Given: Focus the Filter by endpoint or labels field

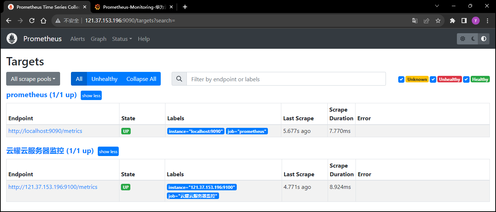Looking at the screenshot, I should [x=286, y=79].
